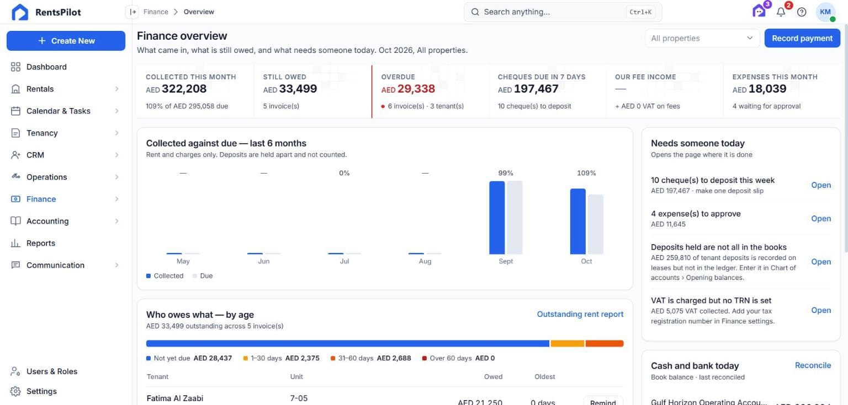Image resolution: width=848 pixels, height=405 pixels.
Task: Open the assistant icon with badge 3
Action: pyautogui.click(x=759, y=11)
